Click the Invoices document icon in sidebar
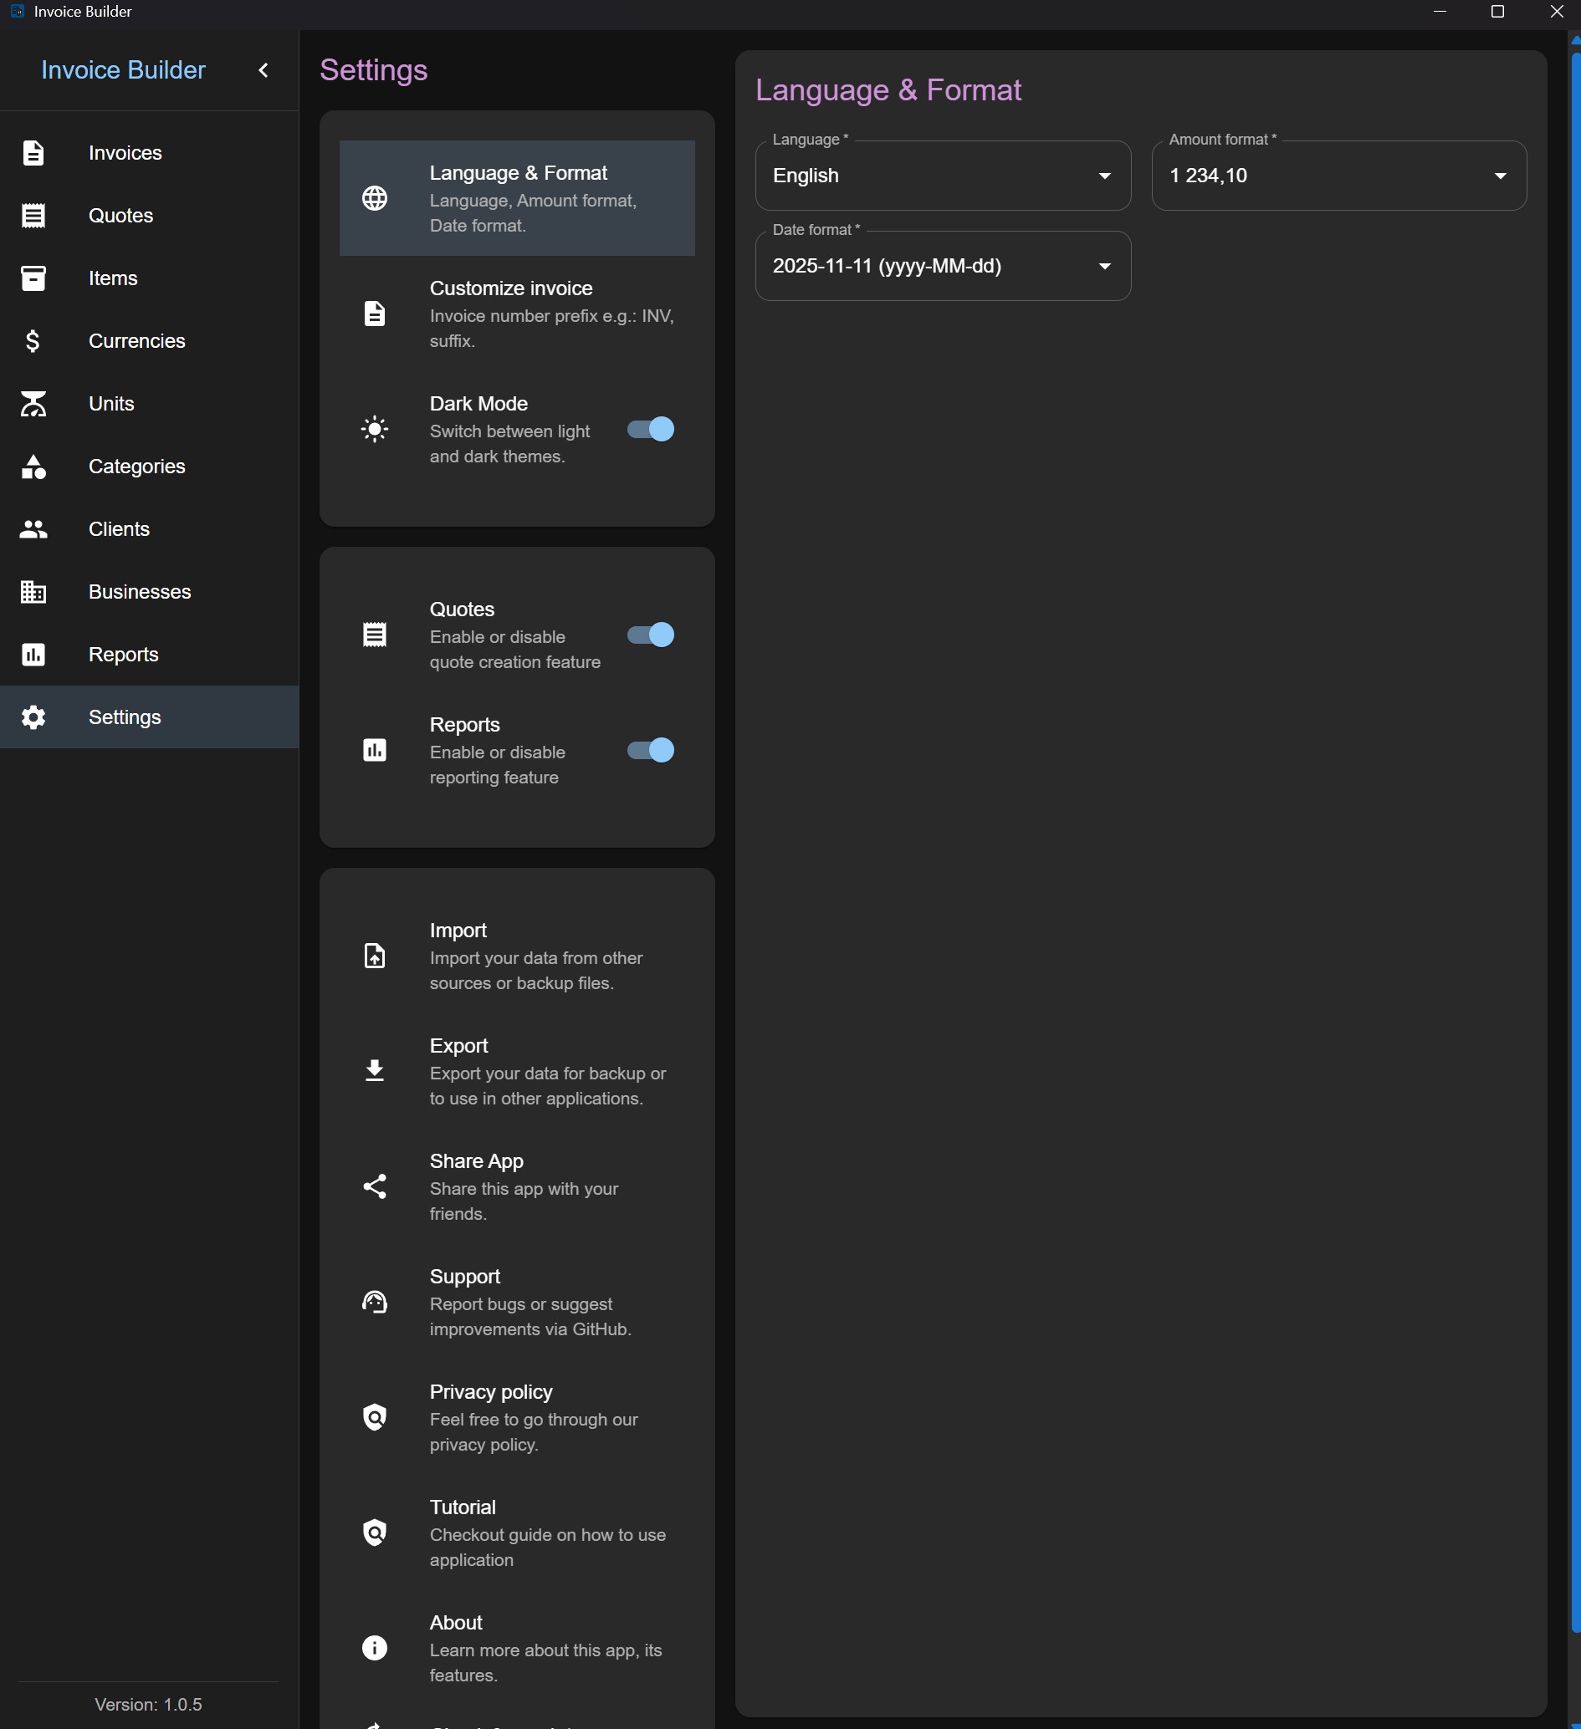 (x=33, y=153)
